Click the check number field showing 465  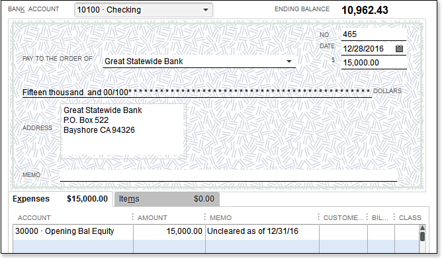click(x=373, y=34)
